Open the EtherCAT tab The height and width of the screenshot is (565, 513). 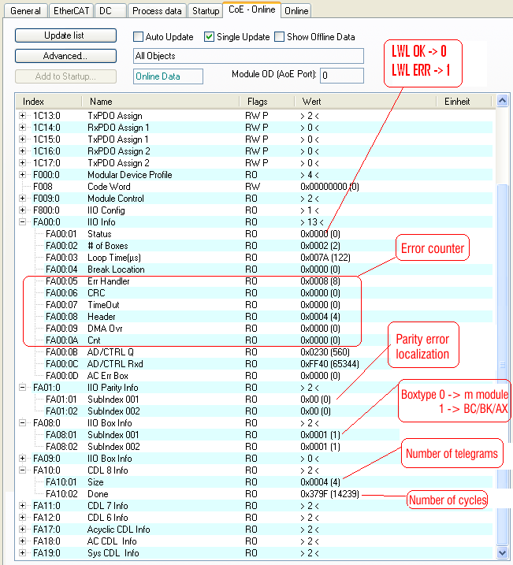[71, 11]
